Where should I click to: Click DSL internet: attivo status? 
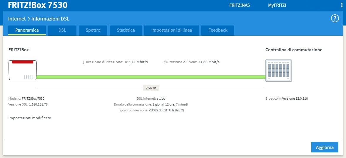pyautogui.click(x=151, y=98)
